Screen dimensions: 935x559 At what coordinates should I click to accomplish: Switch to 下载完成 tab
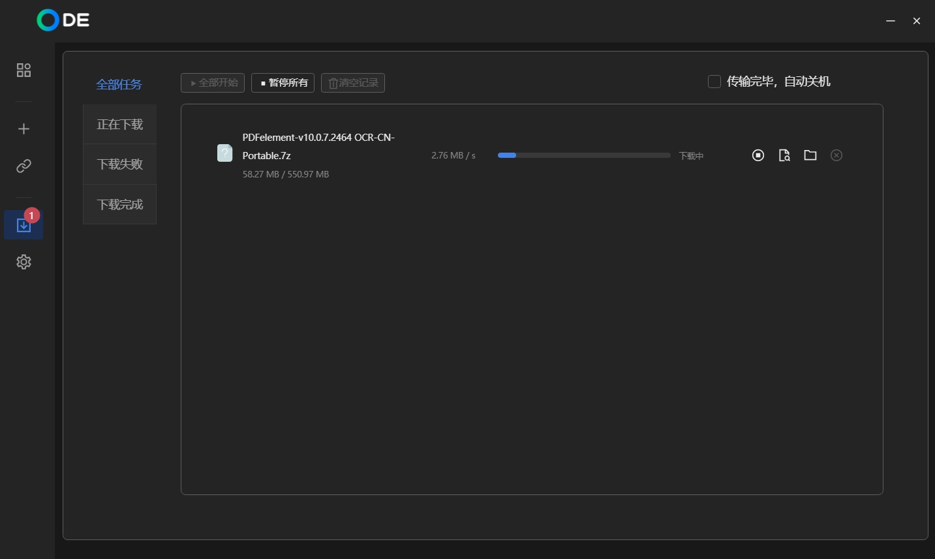click(120, 204)
